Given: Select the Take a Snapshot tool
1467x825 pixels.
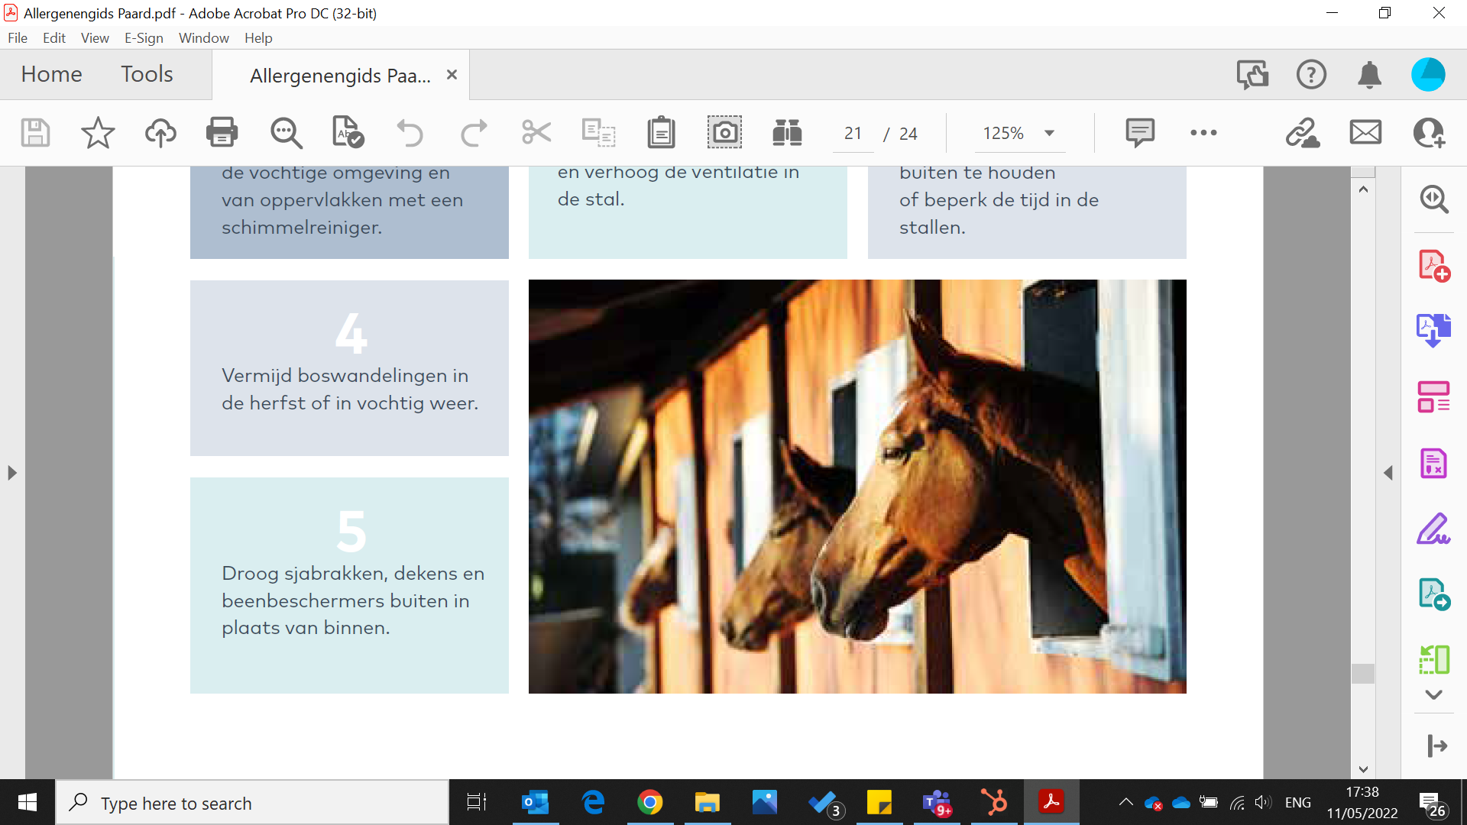Looking at the screenshot, I should pyautogui.click(x=724, y=133).
